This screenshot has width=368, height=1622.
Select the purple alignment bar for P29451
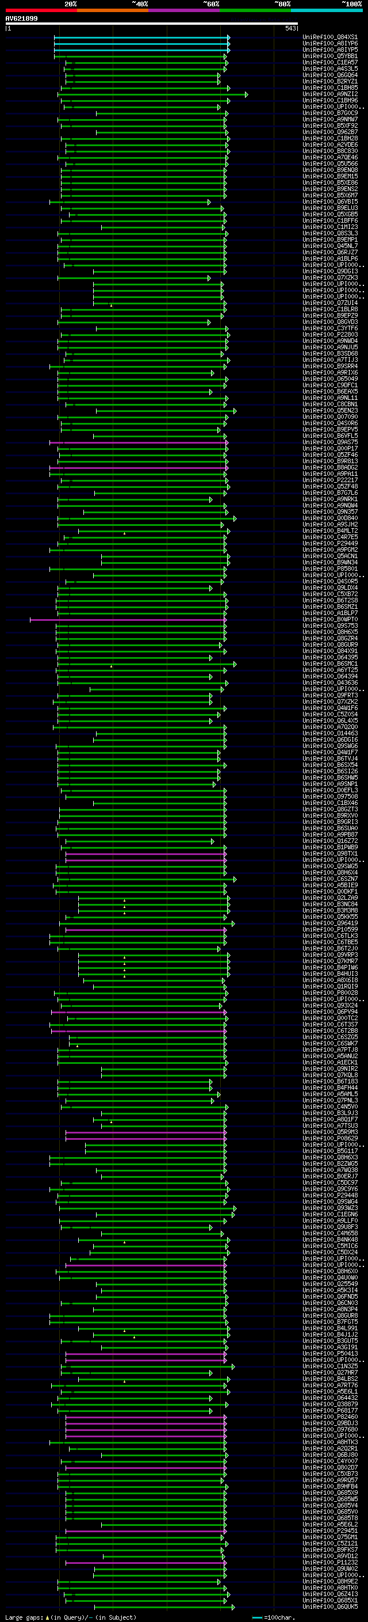(x=145, y=1531)
